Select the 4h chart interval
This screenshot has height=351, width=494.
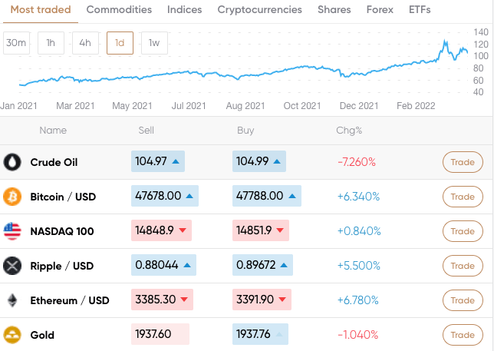tap(85, 43)
